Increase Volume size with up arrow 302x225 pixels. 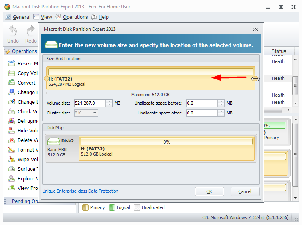[x=109, y=101]
